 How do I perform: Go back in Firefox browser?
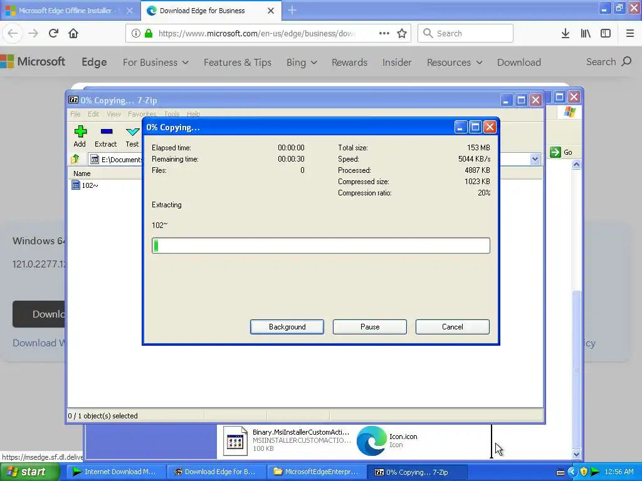coord(13,33)
